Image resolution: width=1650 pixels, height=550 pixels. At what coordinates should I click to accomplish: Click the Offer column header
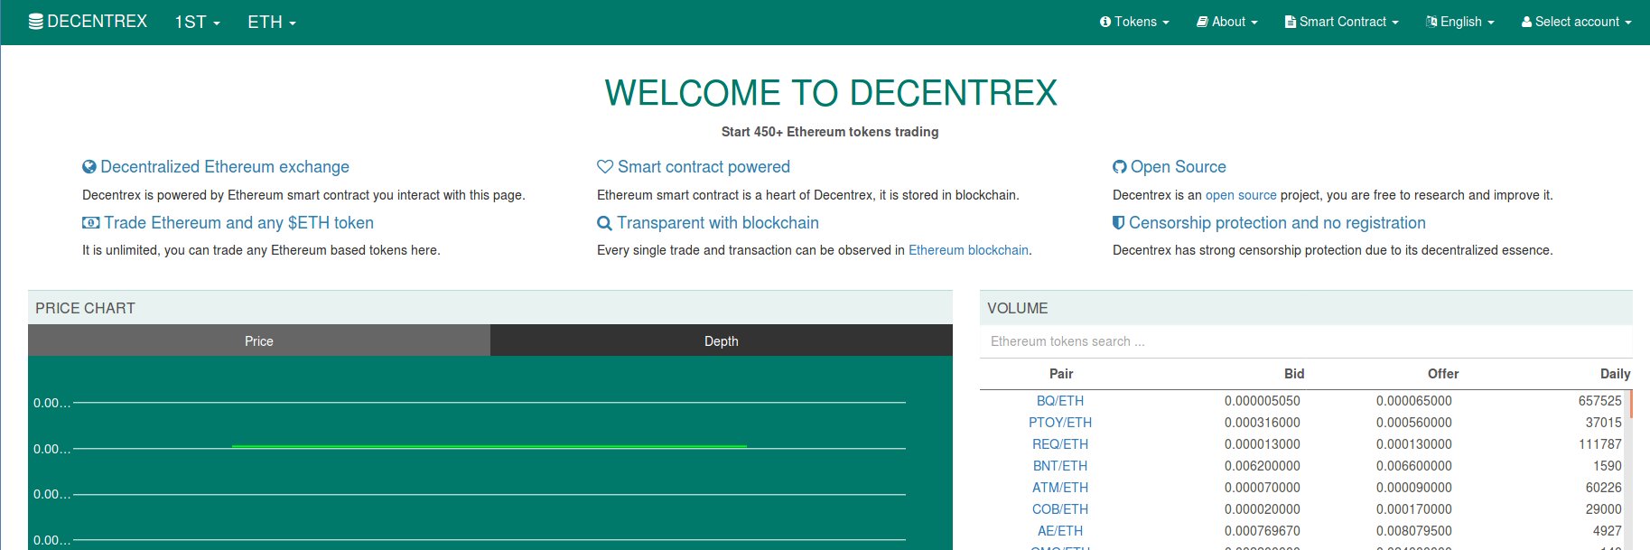pos(1443,374)
